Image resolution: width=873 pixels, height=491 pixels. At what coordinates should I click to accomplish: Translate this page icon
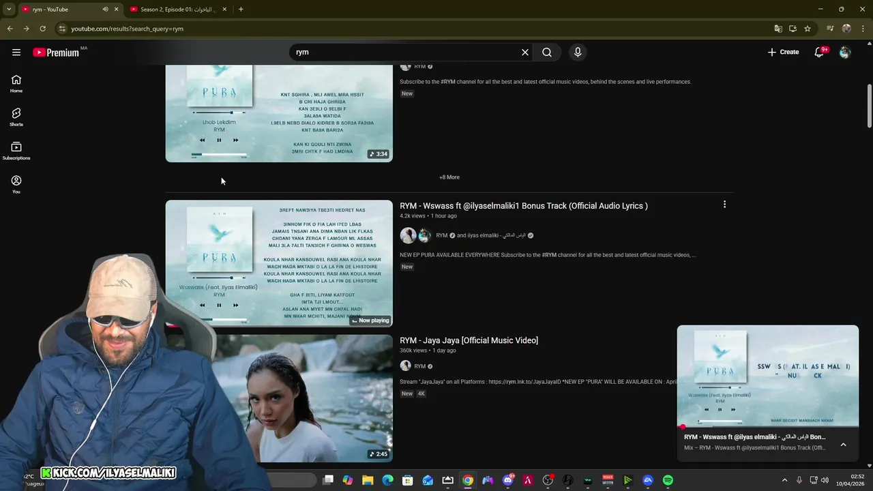click(x=778, y=29)
